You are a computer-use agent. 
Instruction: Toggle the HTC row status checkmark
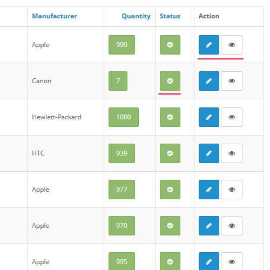click(170, 153)
